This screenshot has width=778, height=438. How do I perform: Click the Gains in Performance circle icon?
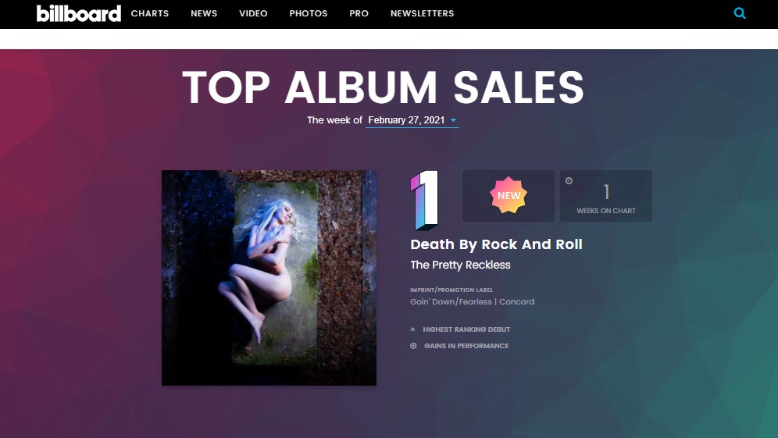(413, 346)
